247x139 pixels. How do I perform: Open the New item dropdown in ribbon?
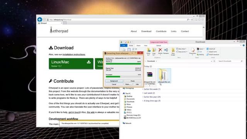pyautogui.click(x=181, y=49)
